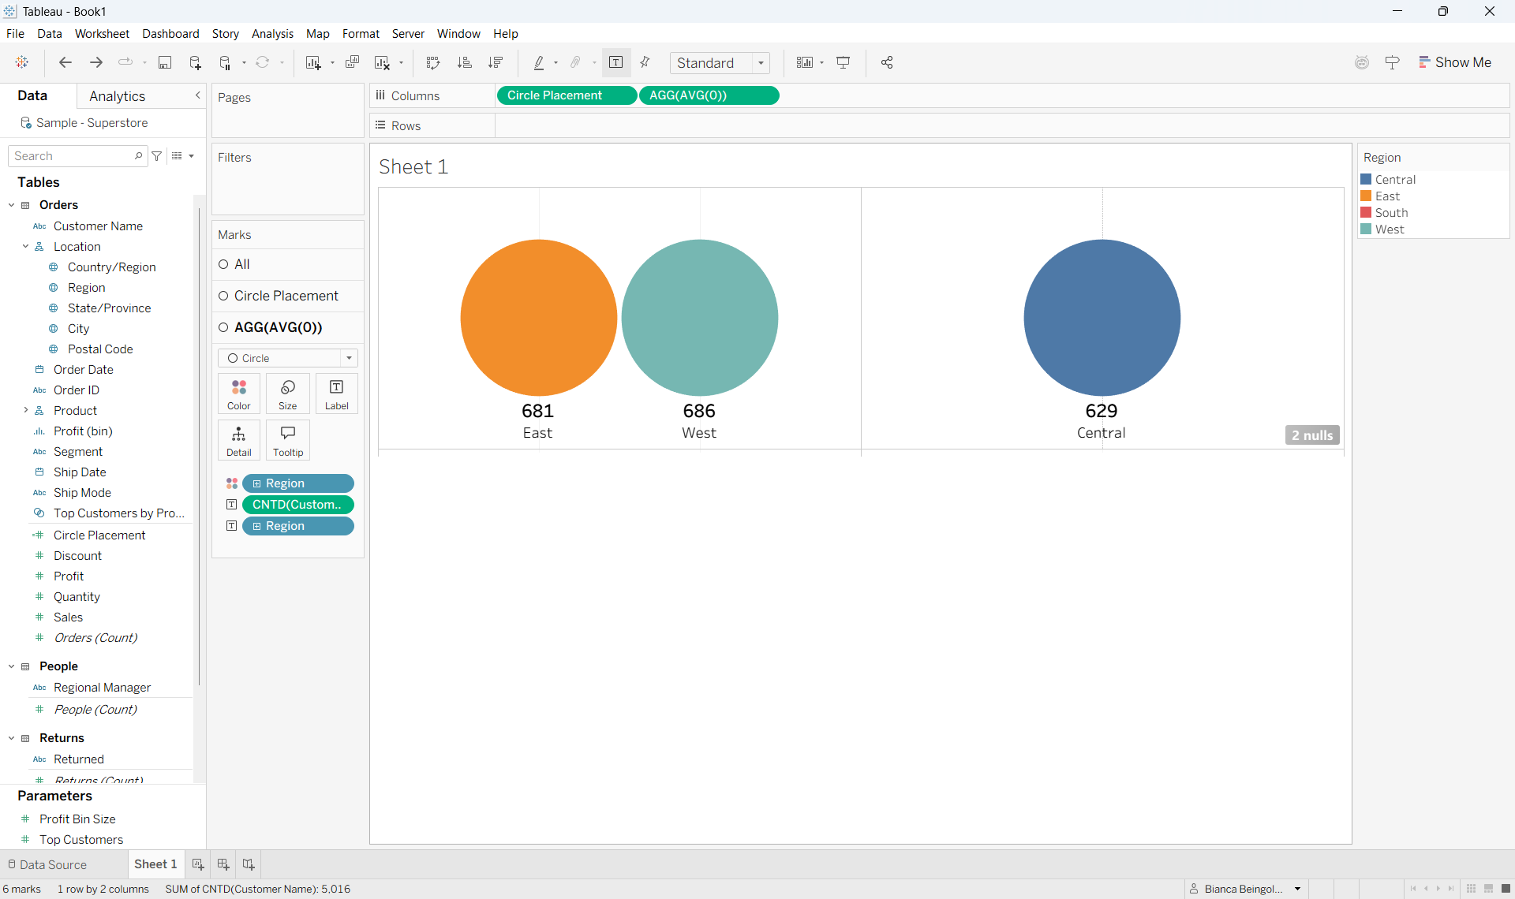
Task: Add a new data source from the toolbar
Action: 195,62
